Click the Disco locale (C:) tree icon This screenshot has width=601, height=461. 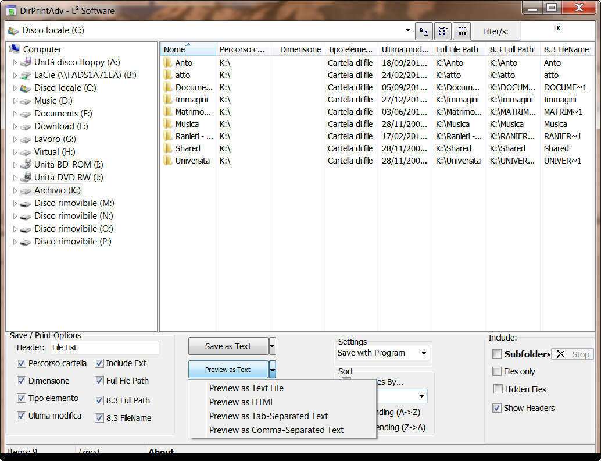click(x=26, y=88)
